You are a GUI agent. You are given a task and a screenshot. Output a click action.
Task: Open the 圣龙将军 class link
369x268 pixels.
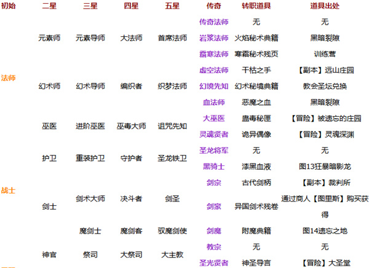214,150
